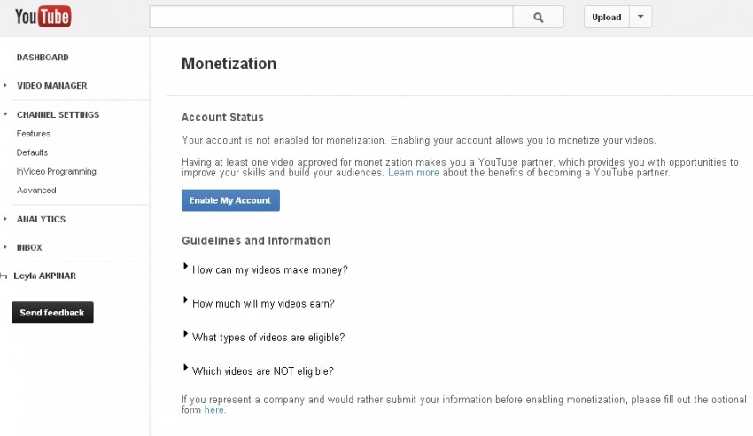Open the Upload dropdown arrow
This screenshot has width=753, height=436.
(x=640, y=17)
